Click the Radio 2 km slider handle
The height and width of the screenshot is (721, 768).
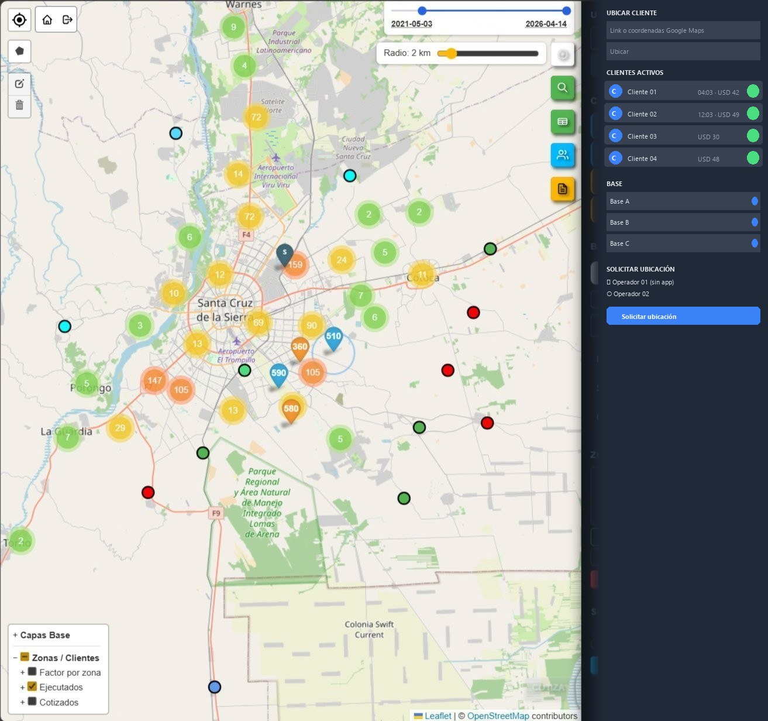[x=450, y=53]
